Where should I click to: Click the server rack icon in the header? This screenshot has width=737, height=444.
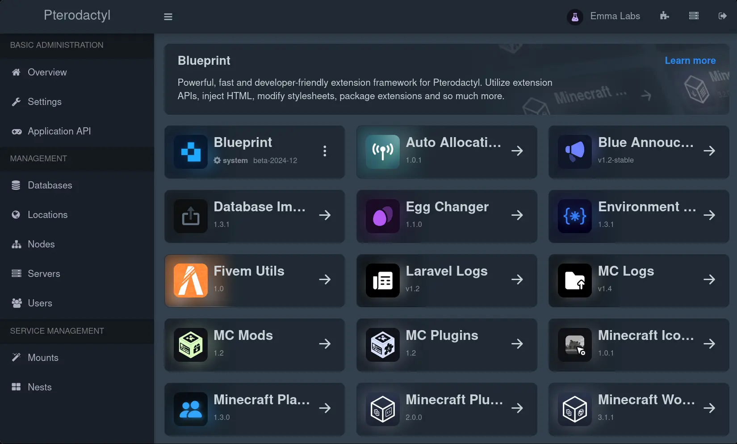point(694,16)
